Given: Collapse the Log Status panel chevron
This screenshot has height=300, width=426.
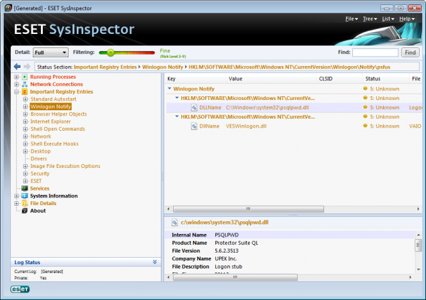Looking at the screenshot, I should (155, 262).
